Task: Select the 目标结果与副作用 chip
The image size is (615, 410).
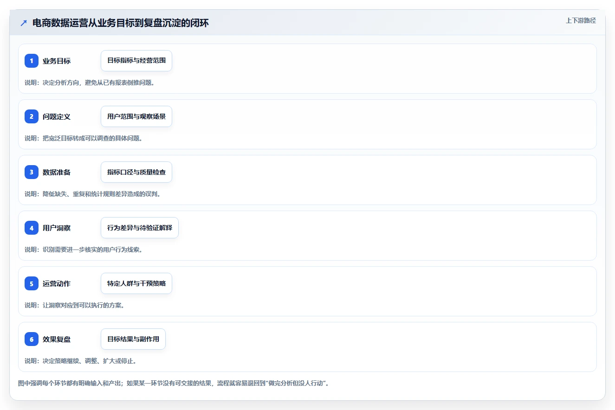Action: point(133,339)
